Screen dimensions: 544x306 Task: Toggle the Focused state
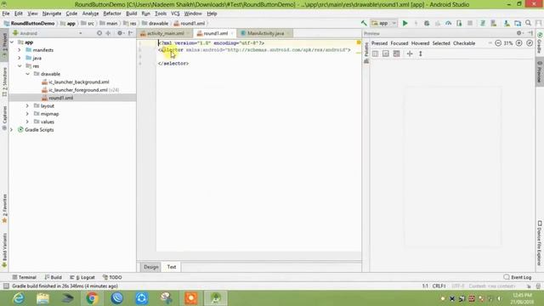(399, 43)
